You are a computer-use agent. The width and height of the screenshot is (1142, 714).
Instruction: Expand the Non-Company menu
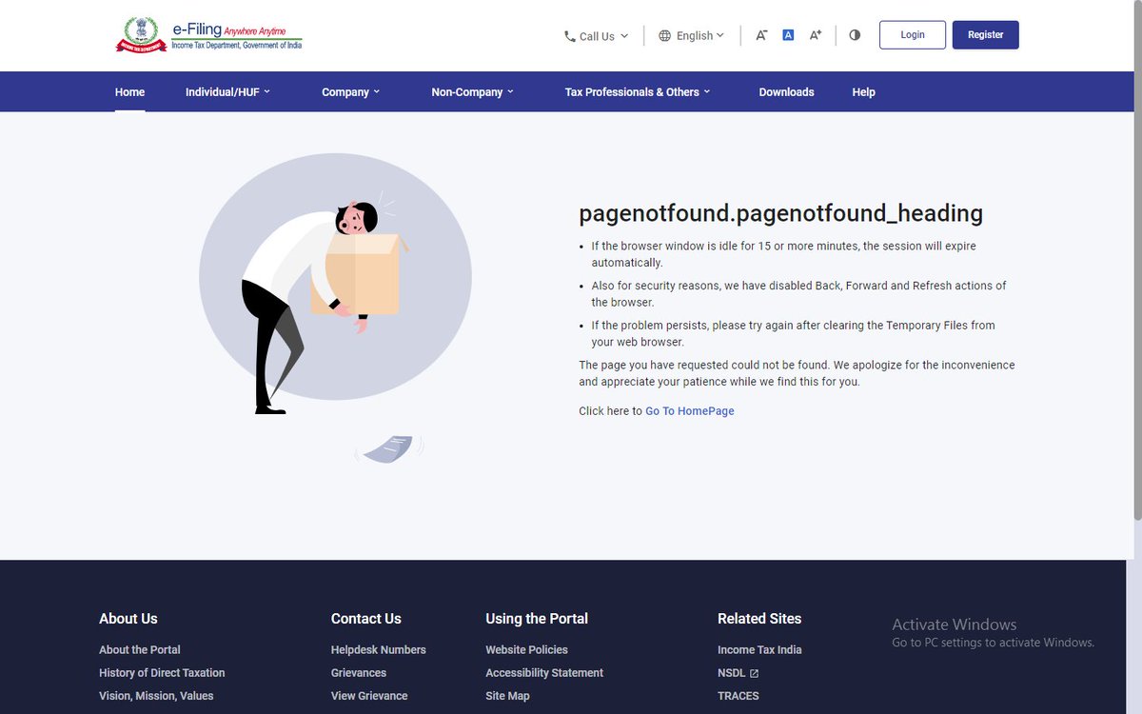tap(472, 92)
